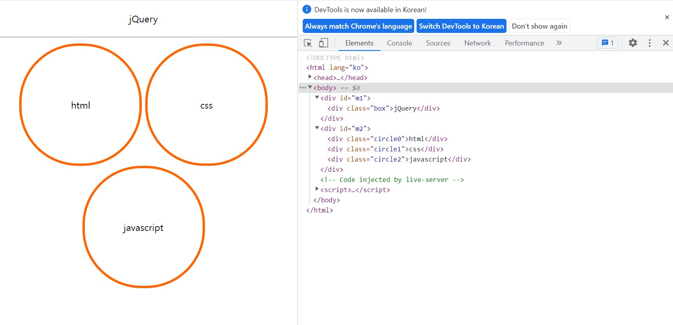
Task: Click the javascript circle on the page
Action: (x=143, y=227)
